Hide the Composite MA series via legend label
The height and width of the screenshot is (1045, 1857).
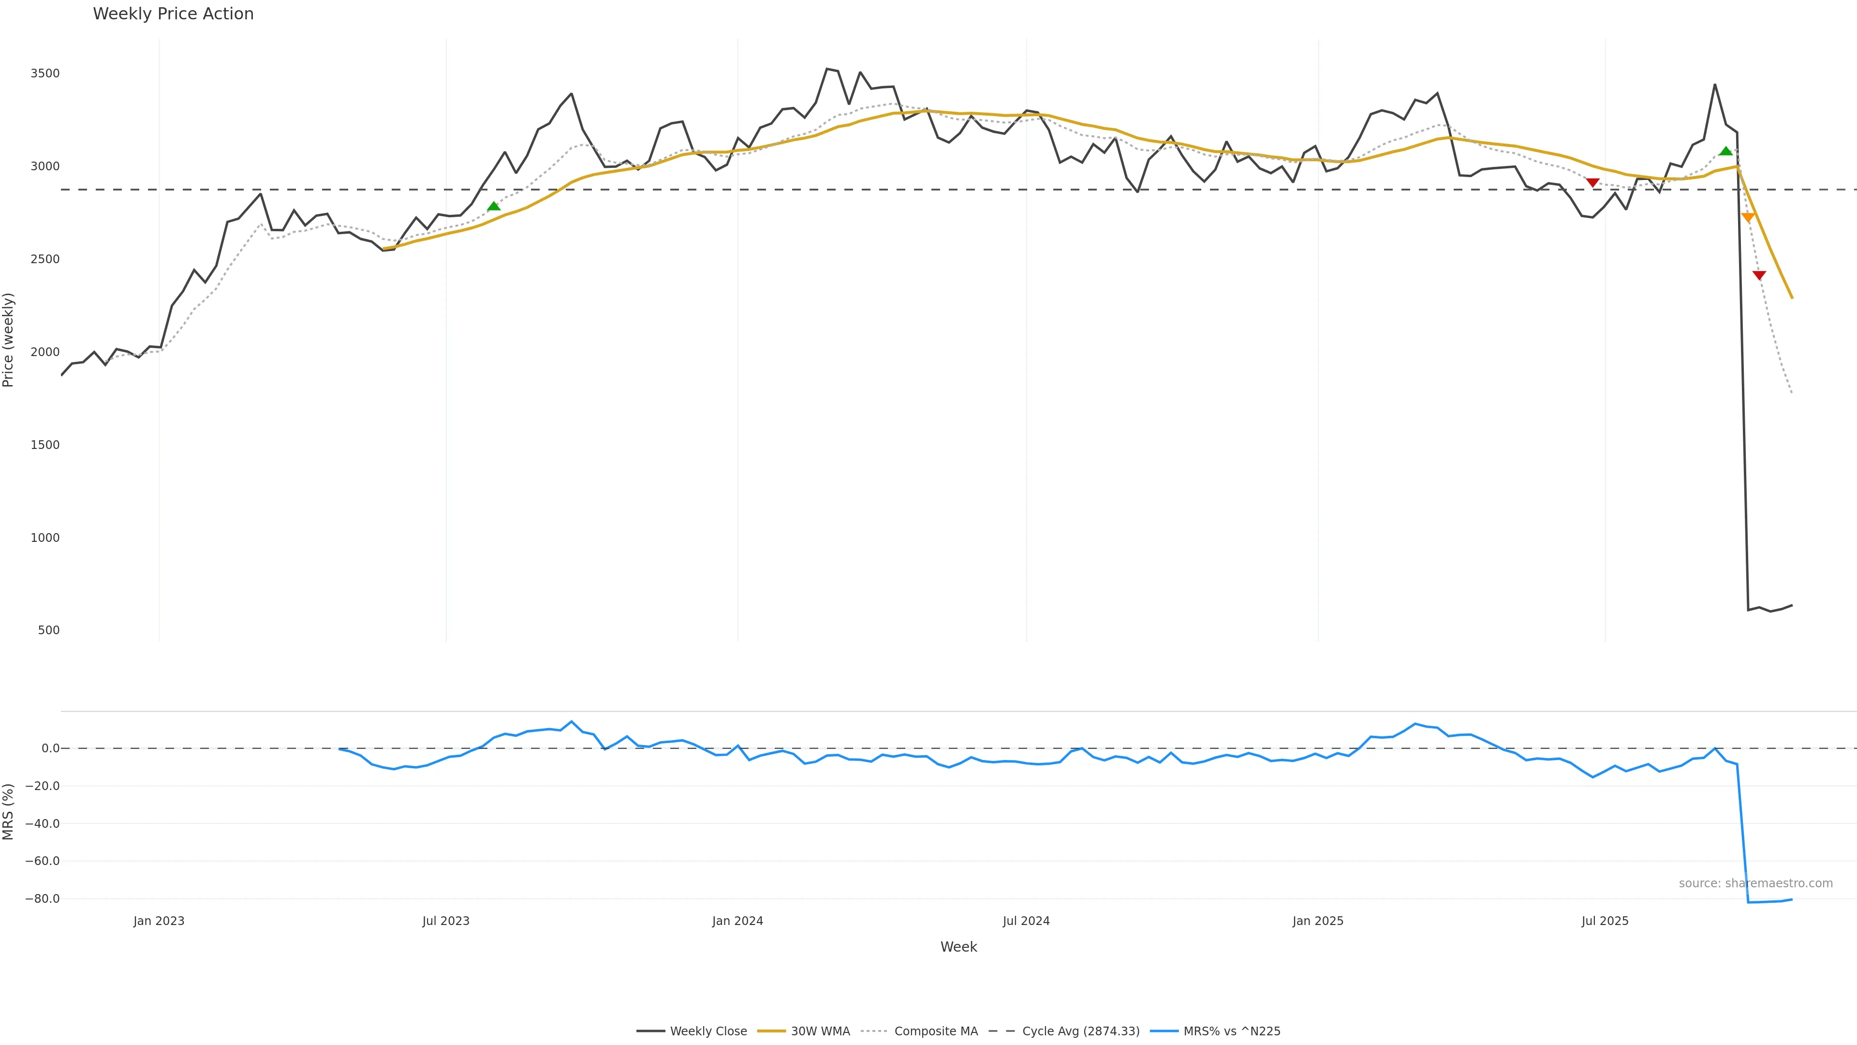click(x=936, y=1031)
